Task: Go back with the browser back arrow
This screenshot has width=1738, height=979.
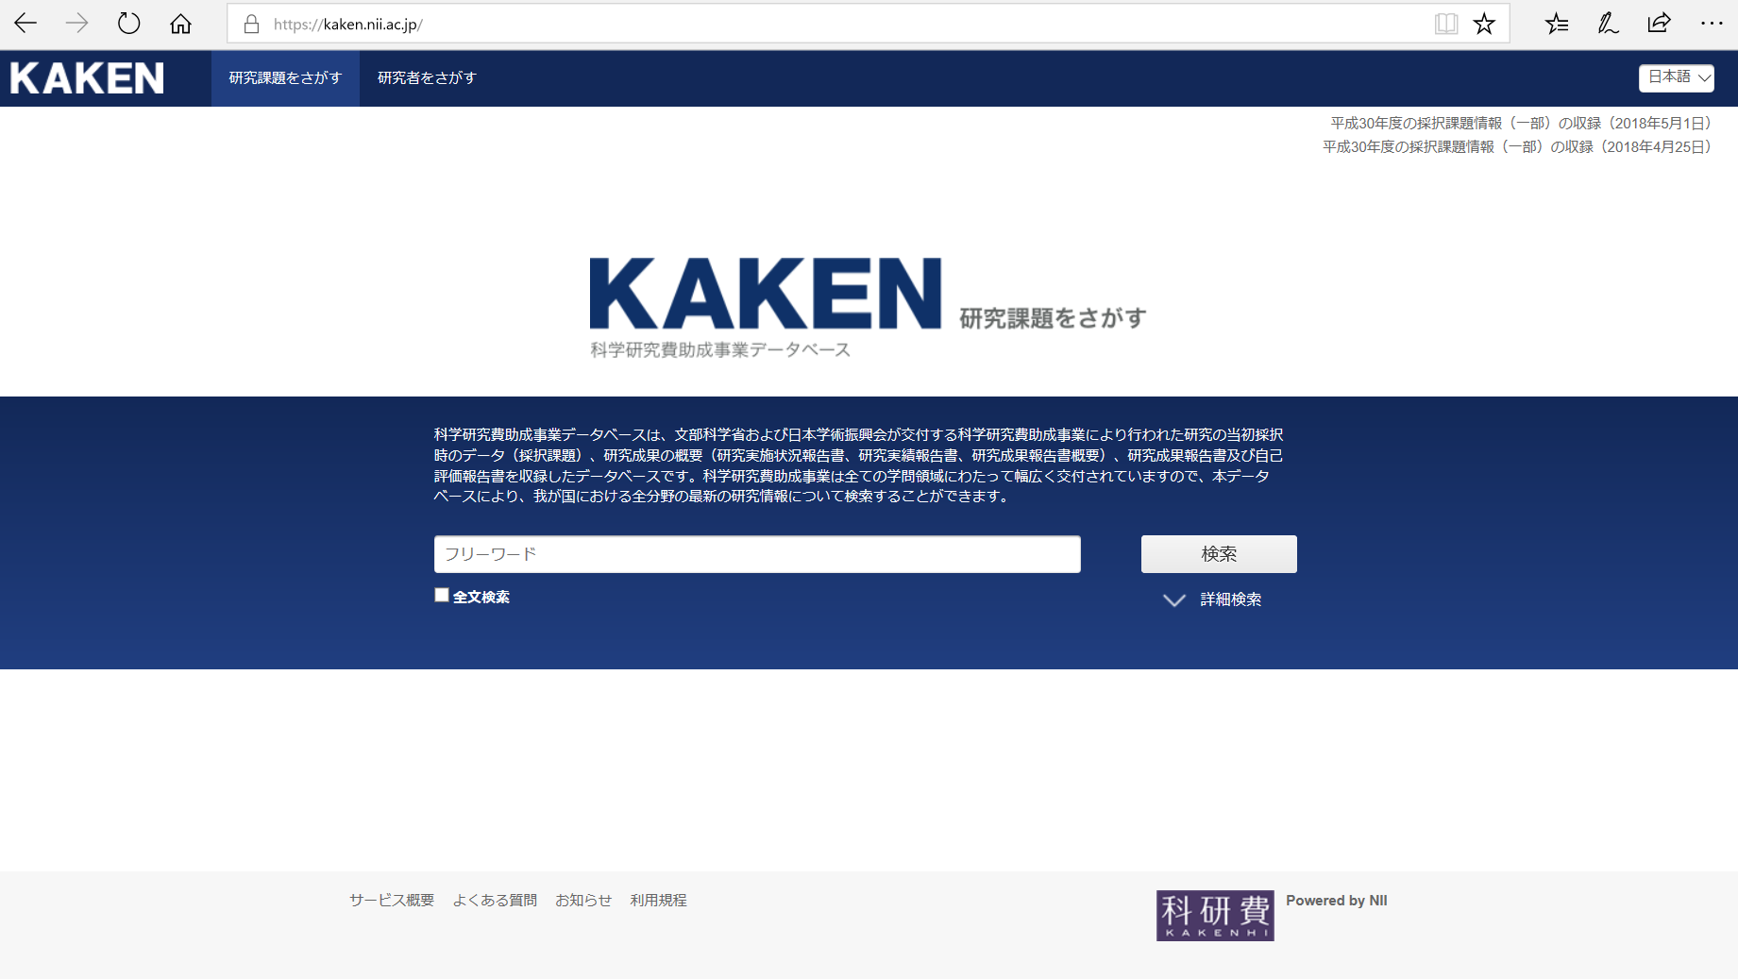Action: [x=25, y=24]
